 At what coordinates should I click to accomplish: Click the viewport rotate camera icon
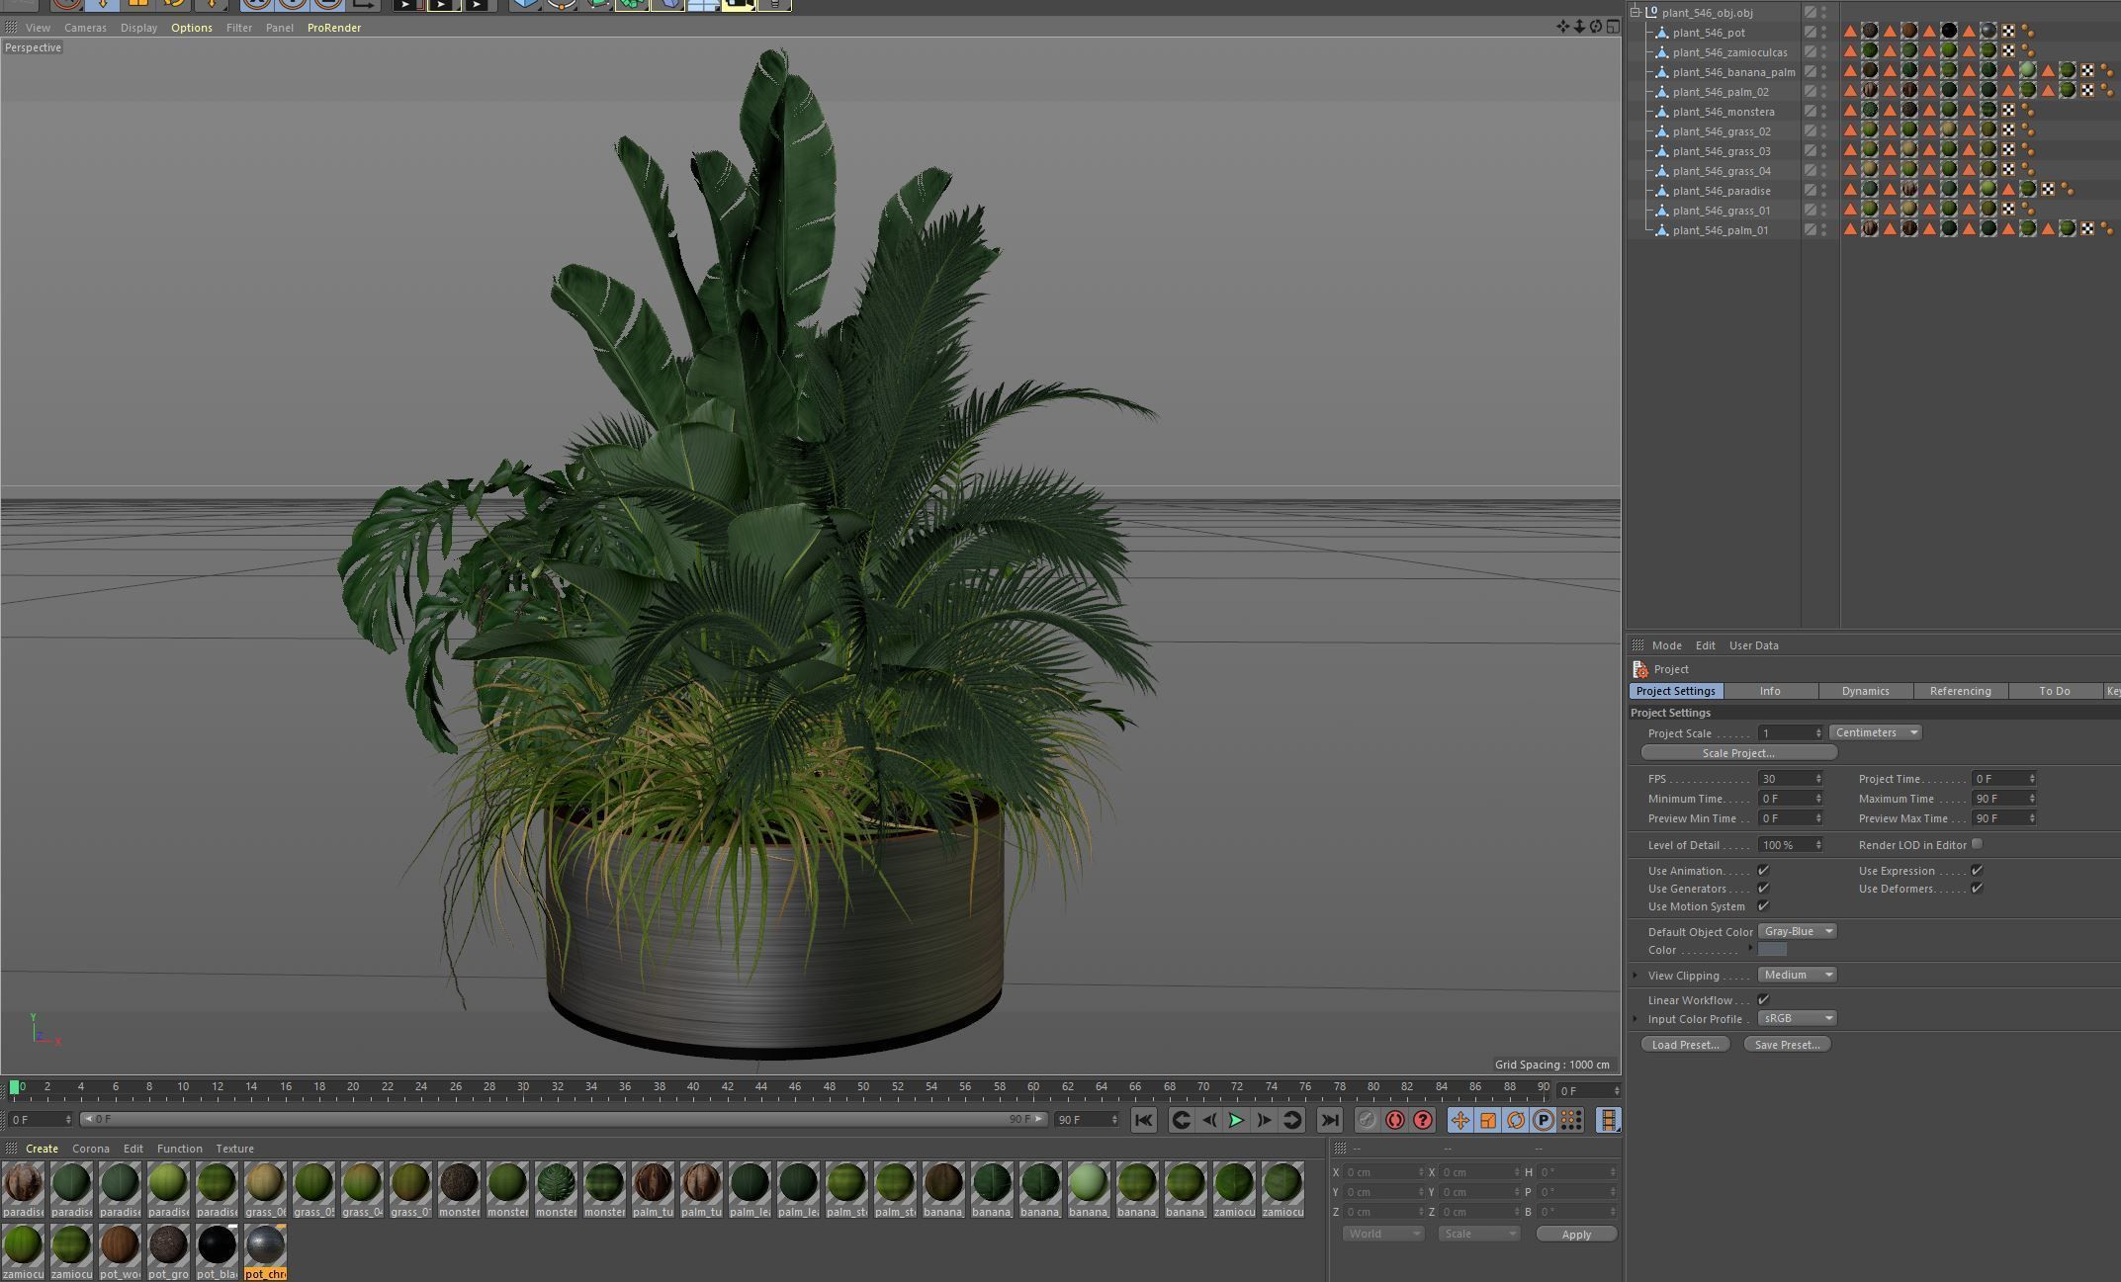point(1596,27)
